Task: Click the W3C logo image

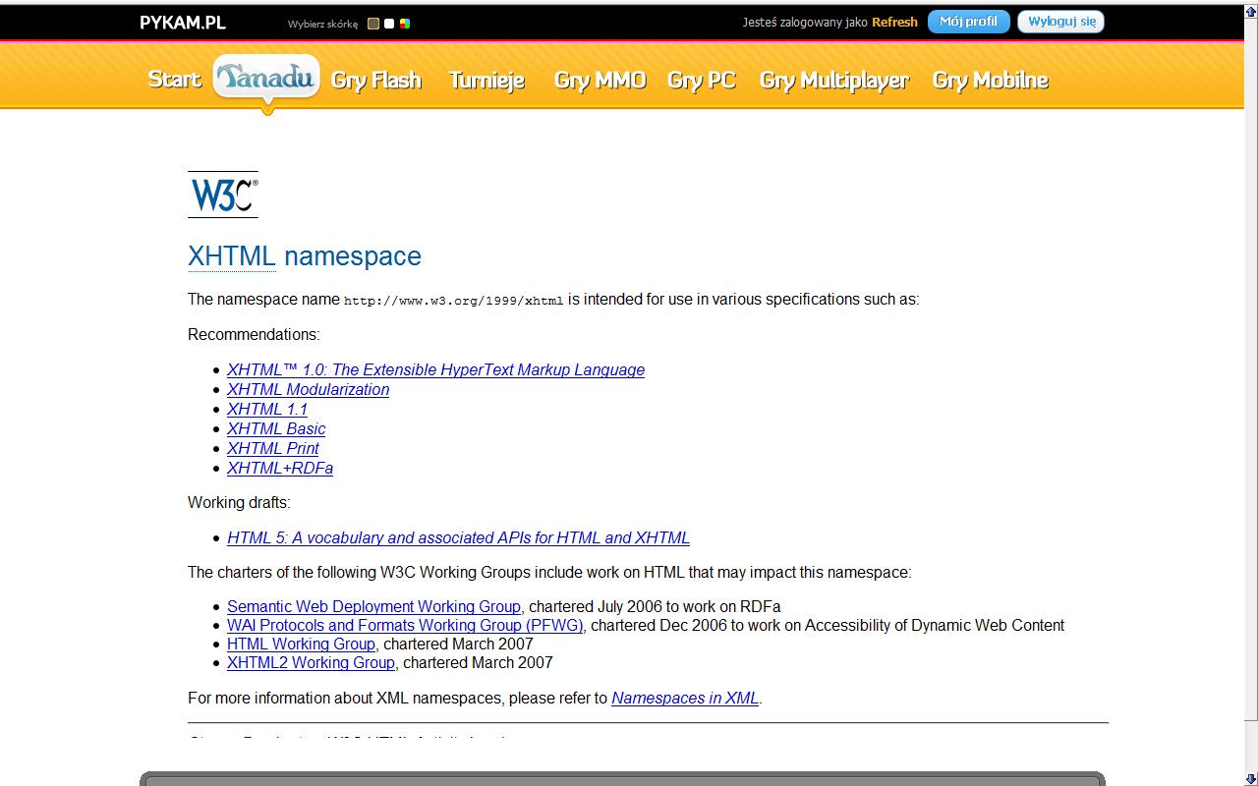Action: tap(223, 195)
